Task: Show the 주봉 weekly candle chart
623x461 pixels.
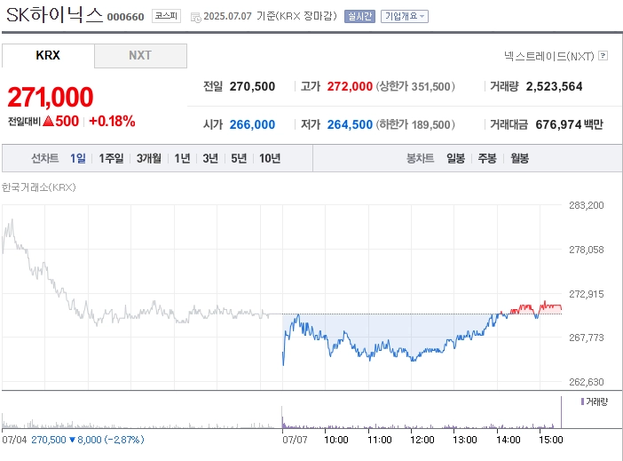Action: click(487, 158)
